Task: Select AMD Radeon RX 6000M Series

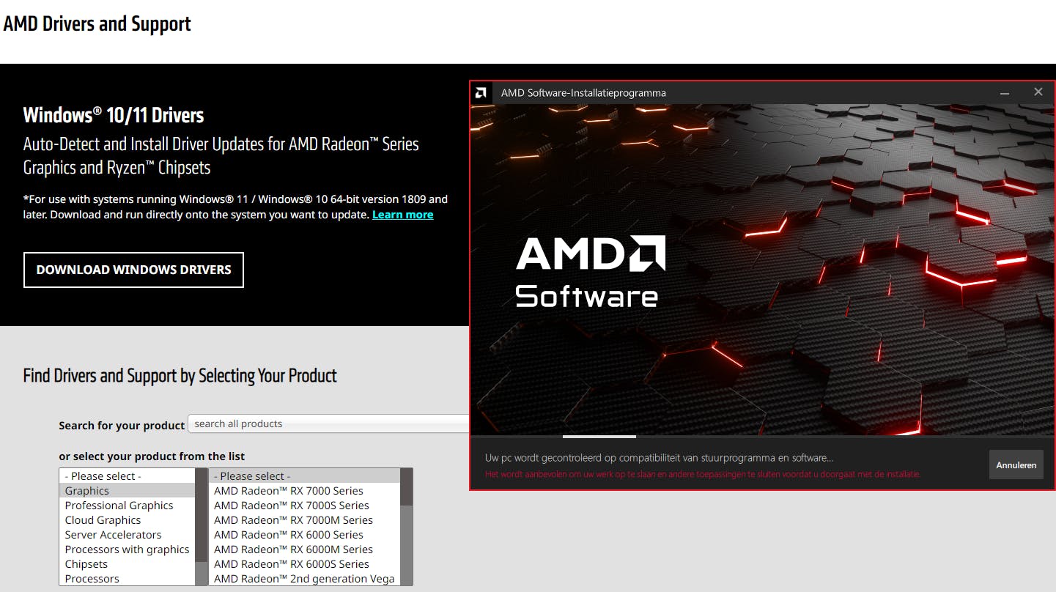Action: coord(304,550)
